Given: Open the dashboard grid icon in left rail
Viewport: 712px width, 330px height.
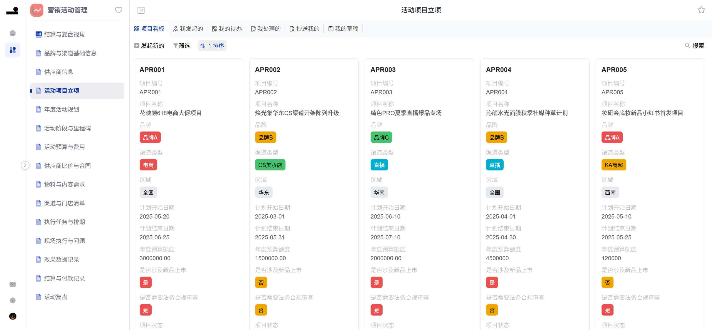Looking at the screenshot, I should click(12, 50).
